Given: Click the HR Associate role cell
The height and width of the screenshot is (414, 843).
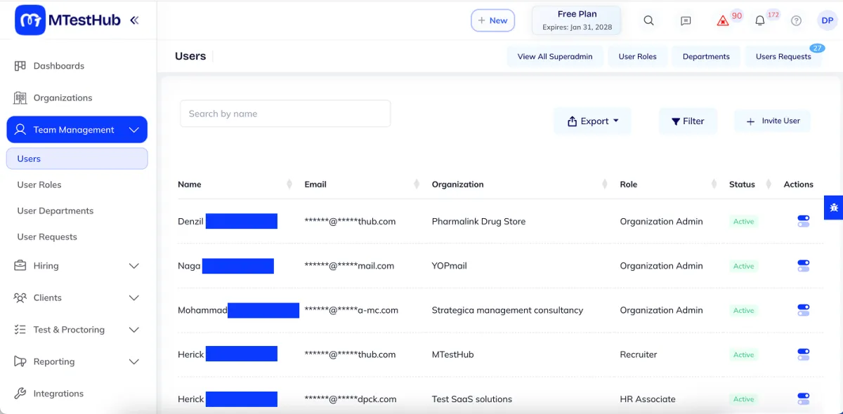Looking at the screenshot, I should tap(648, 399).
